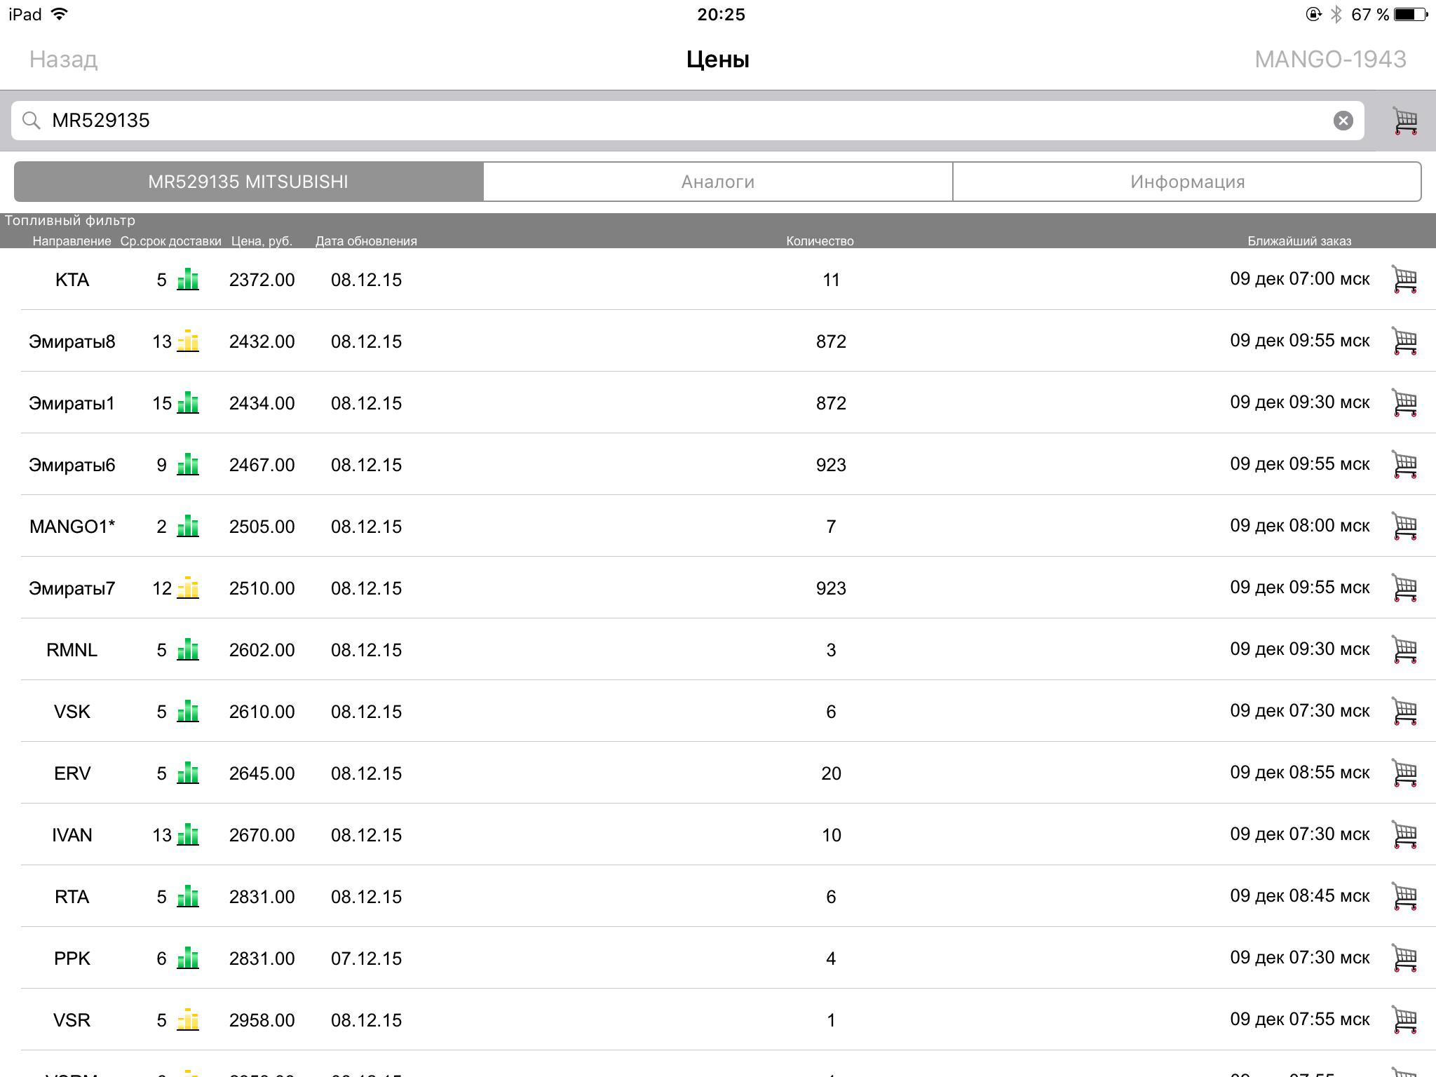Go back with Назад button

coord(63,60)
